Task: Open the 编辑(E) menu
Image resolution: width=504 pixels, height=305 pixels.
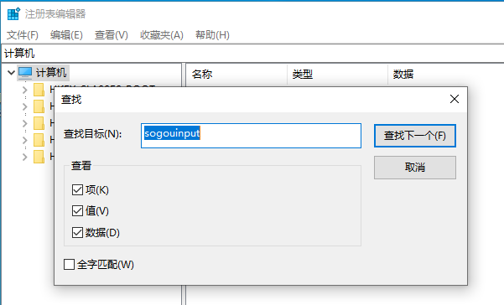Action: 66,35
